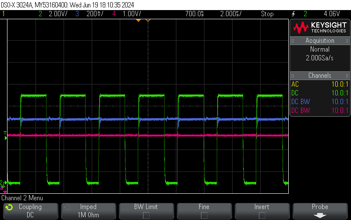Click the rising edge trigger icon
Screen dimensions: 351x220
tap(293, 14)
